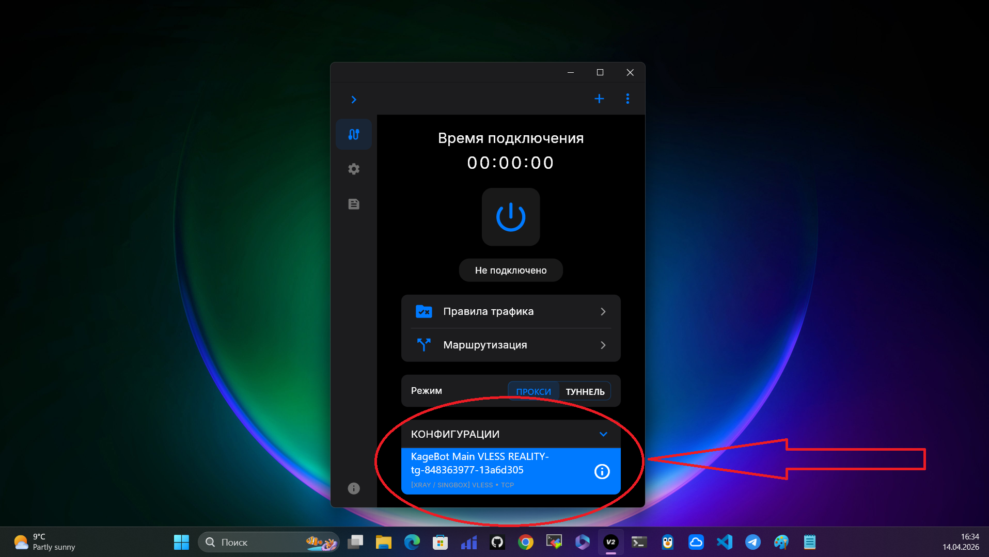Expand Маршрутизация with the right arrow
This screenshot has width=989, height=557.
pos(603,345)
